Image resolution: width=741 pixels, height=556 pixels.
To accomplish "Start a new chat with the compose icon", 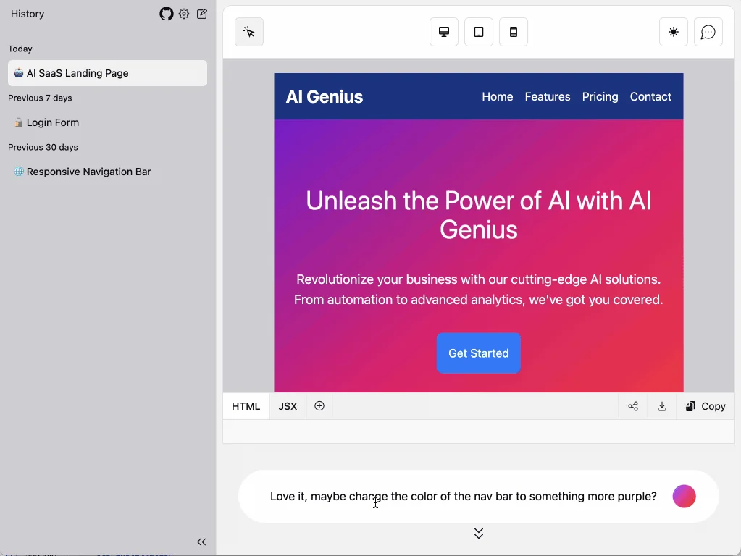I will [201, 14].
